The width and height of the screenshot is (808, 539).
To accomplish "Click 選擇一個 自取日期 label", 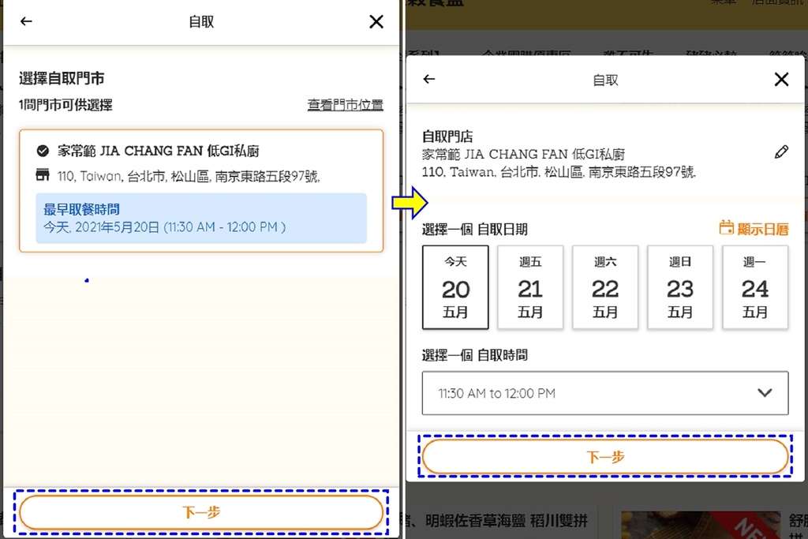I will coord(474,230).
